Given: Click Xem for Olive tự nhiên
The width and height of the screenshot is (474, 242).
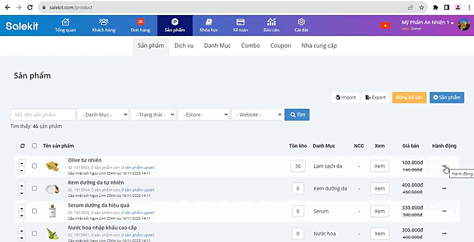Looking at the screenshot, I should point(379,166).
